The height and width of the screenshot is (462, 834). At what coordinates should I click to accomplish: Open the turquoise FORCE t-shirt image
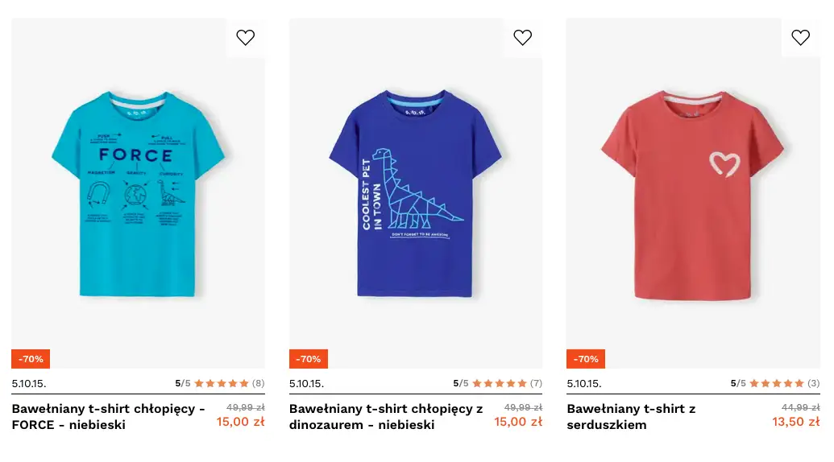point(138,193)
